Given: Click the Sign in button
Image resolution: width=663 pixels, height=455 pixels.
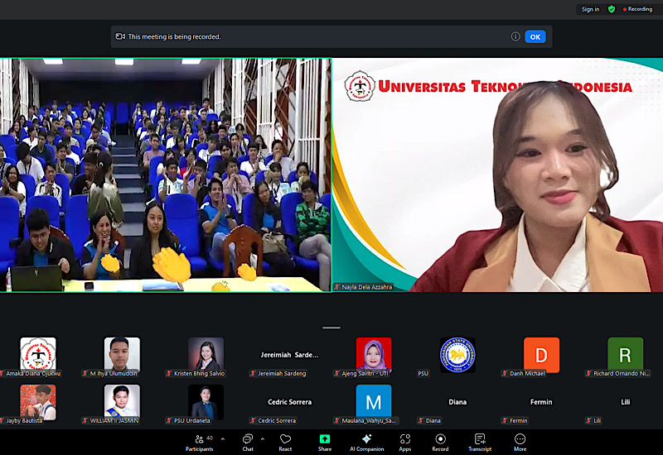Looking at the screenshot, I should 590,9.
